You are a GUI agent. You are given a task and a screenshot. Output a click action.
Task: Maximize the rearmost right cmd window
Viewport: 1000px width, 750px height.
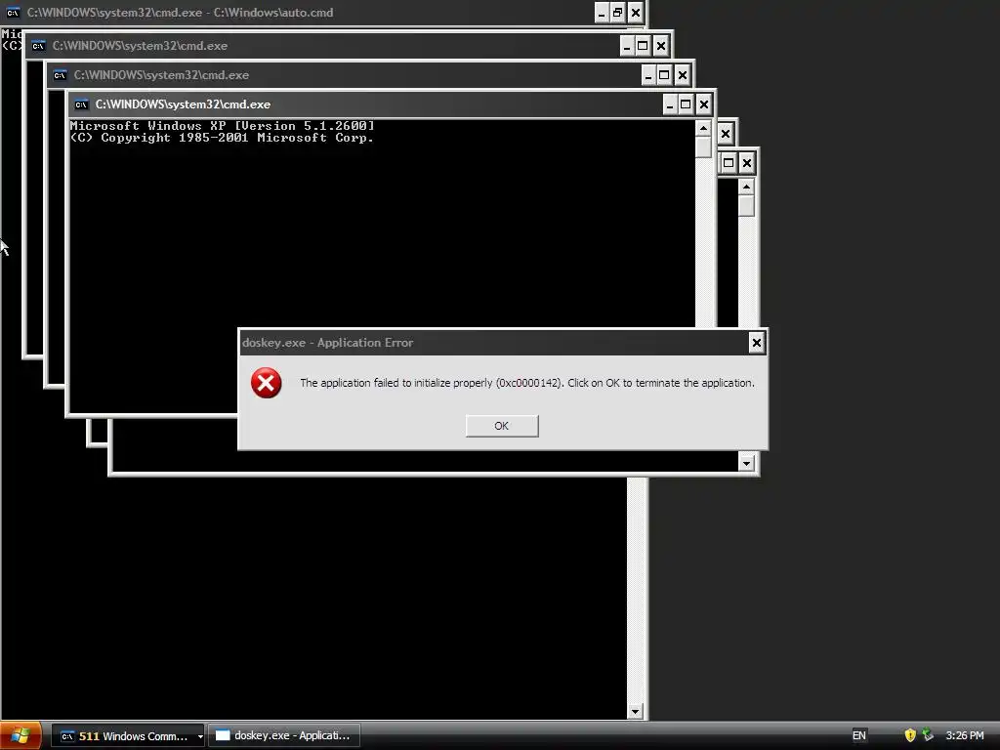pyautogui.click(x=729, y=163)
